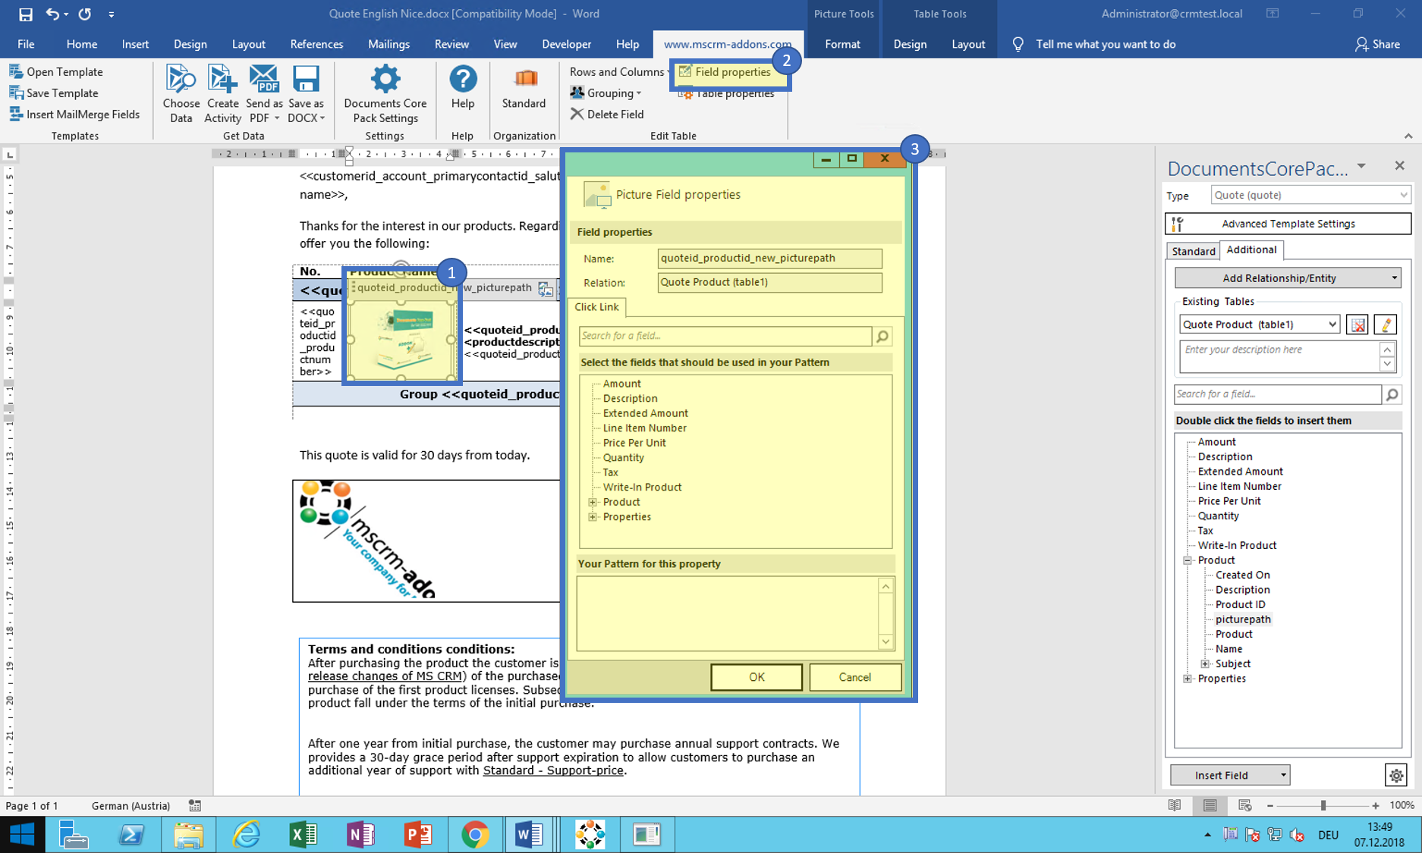Click the zoom slider handle

1323,806
